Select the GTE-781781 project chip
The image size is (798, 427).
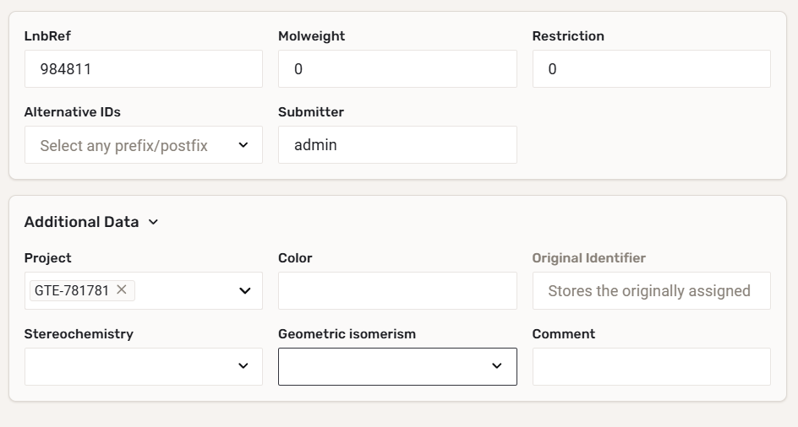[x=72, y=290]
